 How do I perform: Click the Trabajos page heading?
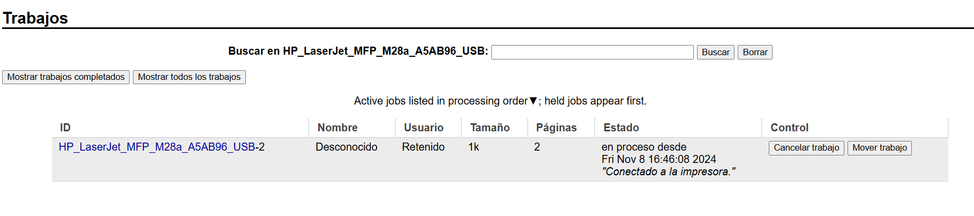pos(35,18)
